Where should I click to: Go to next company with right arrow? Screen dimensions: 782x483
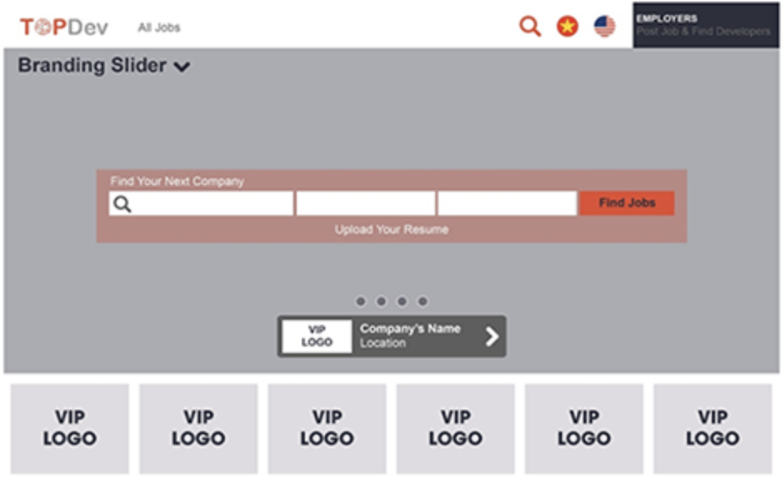click(x=492, y=336)
